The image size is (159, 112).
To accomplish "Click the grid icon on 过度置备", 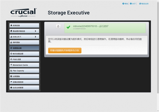I will (x=11, y=76).
